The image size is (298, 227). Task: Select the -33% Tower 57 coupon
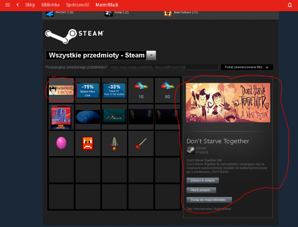114,90
